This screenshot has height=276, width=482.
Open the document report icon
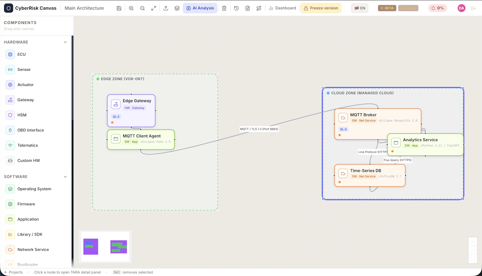[x=248, y=8]
